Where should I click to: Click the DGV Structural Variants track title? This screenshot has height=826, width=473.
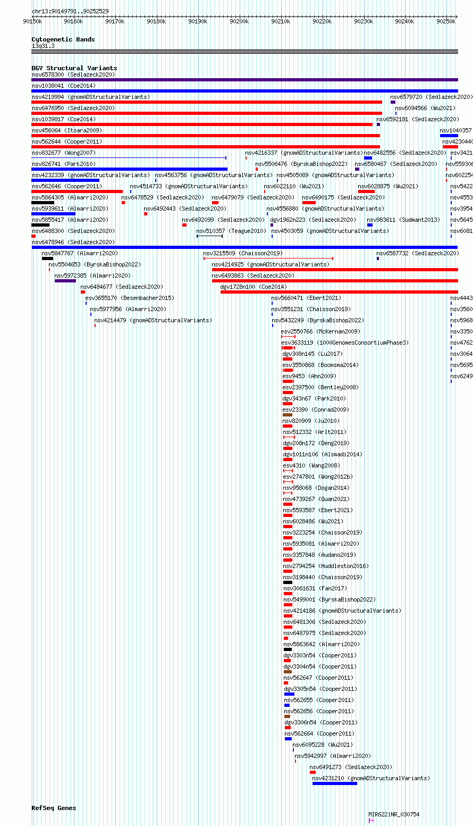pos(74,68)
